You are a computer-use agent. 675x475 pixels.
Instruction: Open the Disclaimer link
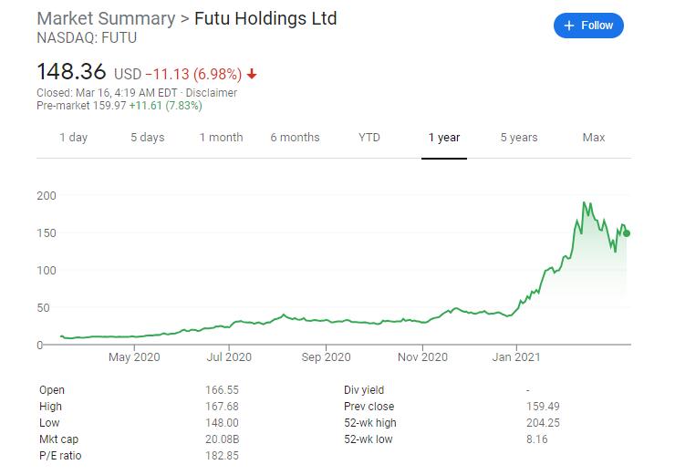pyautogui.click(x=212, y=93)
